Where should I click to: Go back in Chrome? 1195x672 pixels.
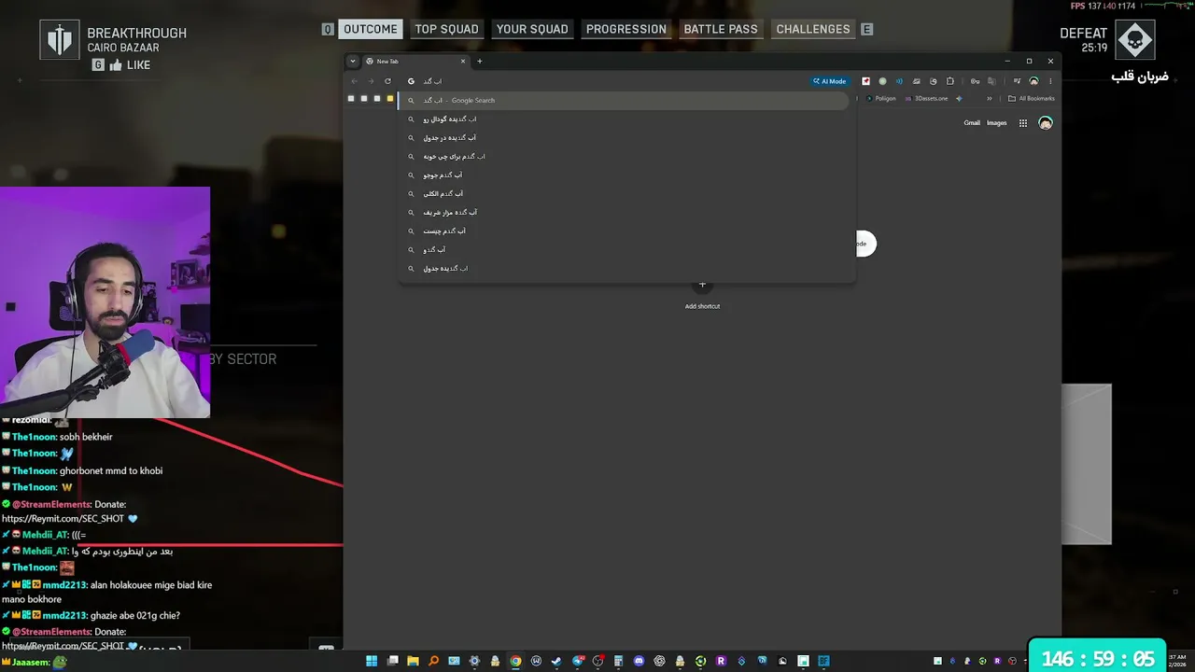click(354, 81)
